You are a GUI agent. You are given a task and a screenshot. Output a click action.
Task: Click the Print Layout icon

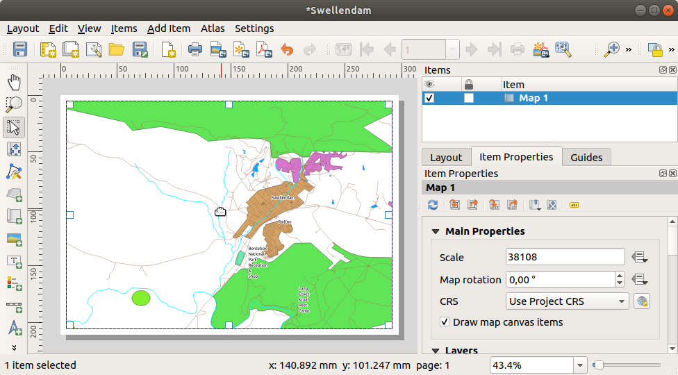(x=195, y=49)
